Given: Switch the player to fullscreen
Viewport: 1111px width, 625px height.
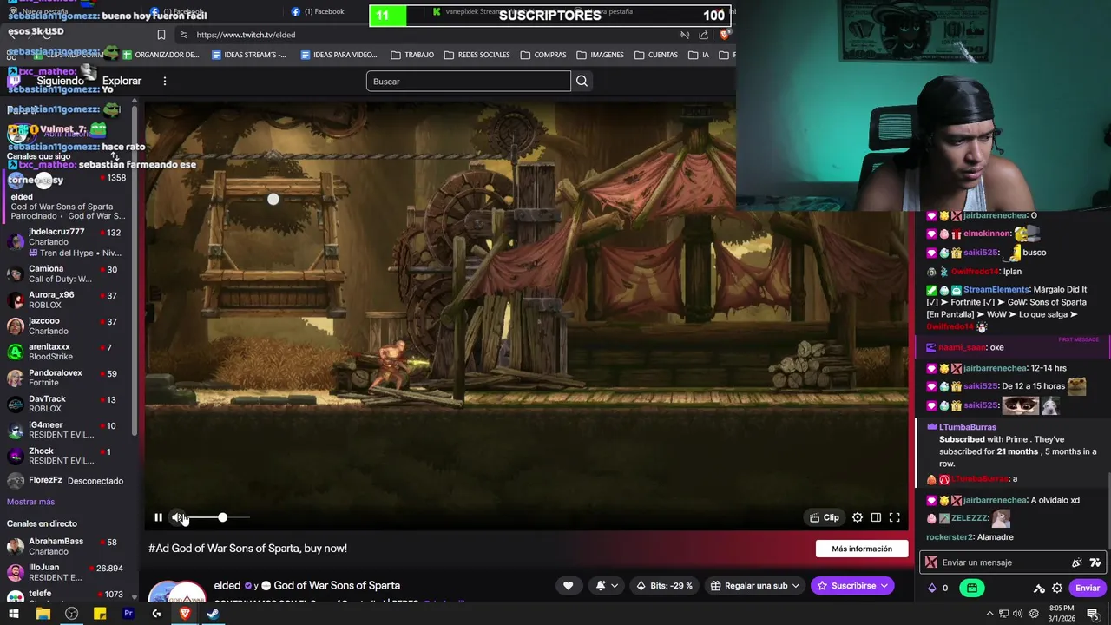Looking at the screenshot, I should pyautogui.click(x=894, y=517).
